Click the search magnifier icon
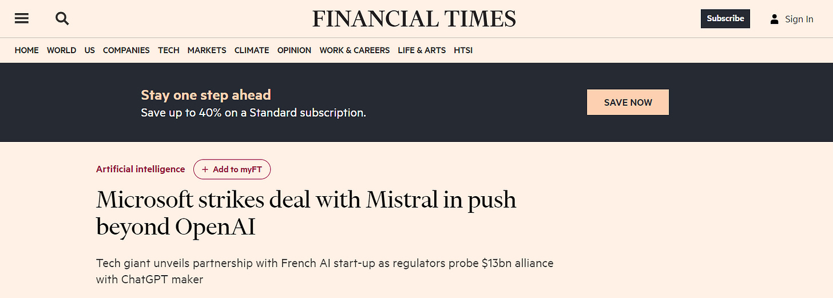This screenshot has height=298, width=833. (62, 18)
